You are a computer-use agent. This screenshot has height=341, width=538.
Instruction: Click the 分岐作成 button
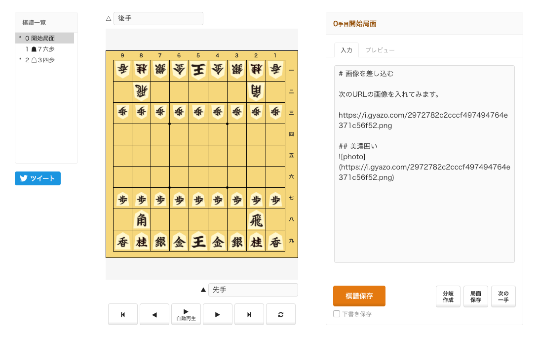point(448,297)
